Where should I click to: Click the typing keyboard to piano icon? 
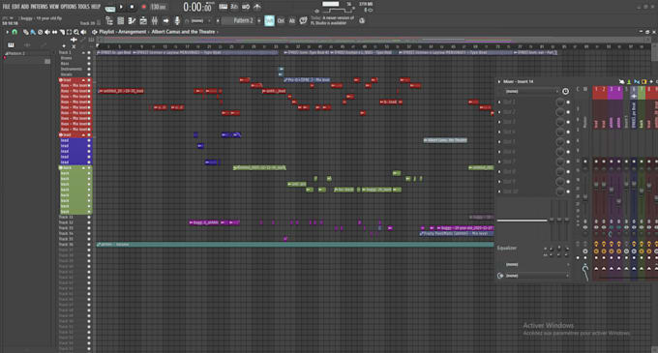pyautogui.click(x=224, y=7)
